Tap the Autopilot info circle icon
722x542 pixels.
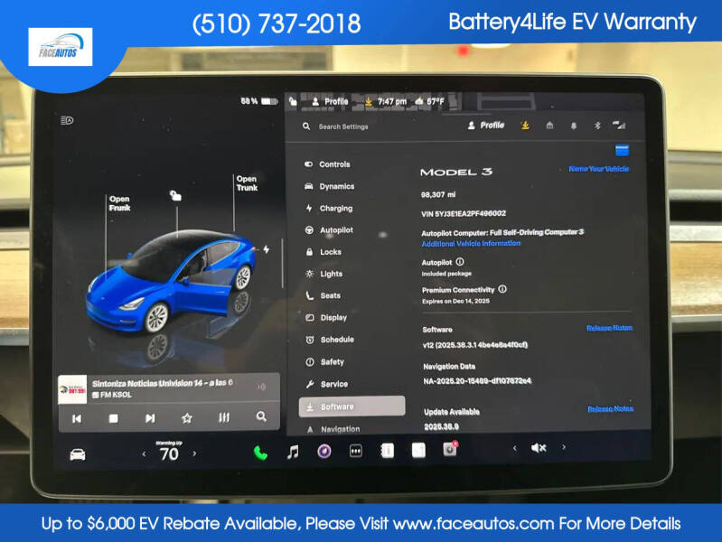coord(460,262)
